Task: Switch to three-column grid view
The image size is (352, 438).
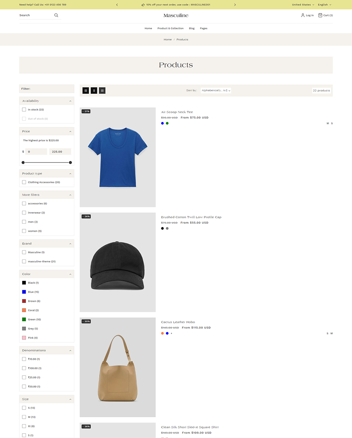Action: coord(86,91)
